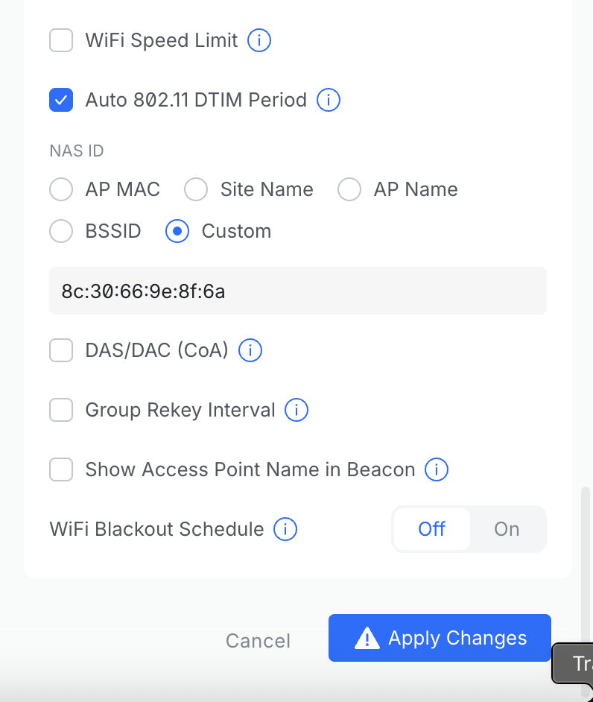Enable the WiFi Speed Limit checkbox
Screen dimensions: 593x702
[x=61, y=40]
